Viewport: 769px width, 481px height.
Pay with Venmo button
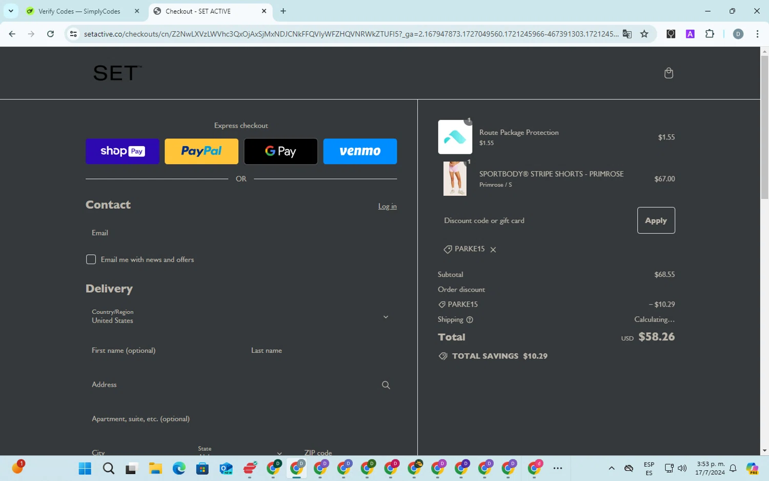[360, 151]
